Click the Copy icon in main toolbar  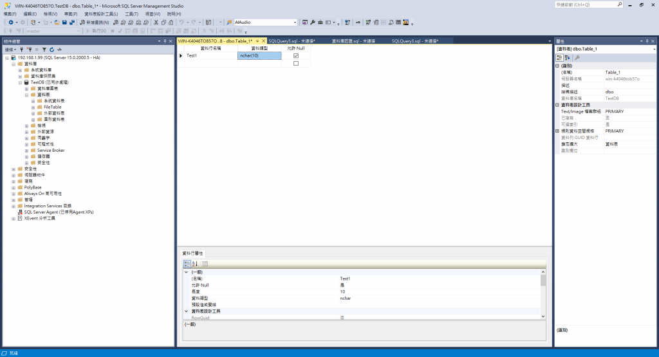click(x=163, y=23)
